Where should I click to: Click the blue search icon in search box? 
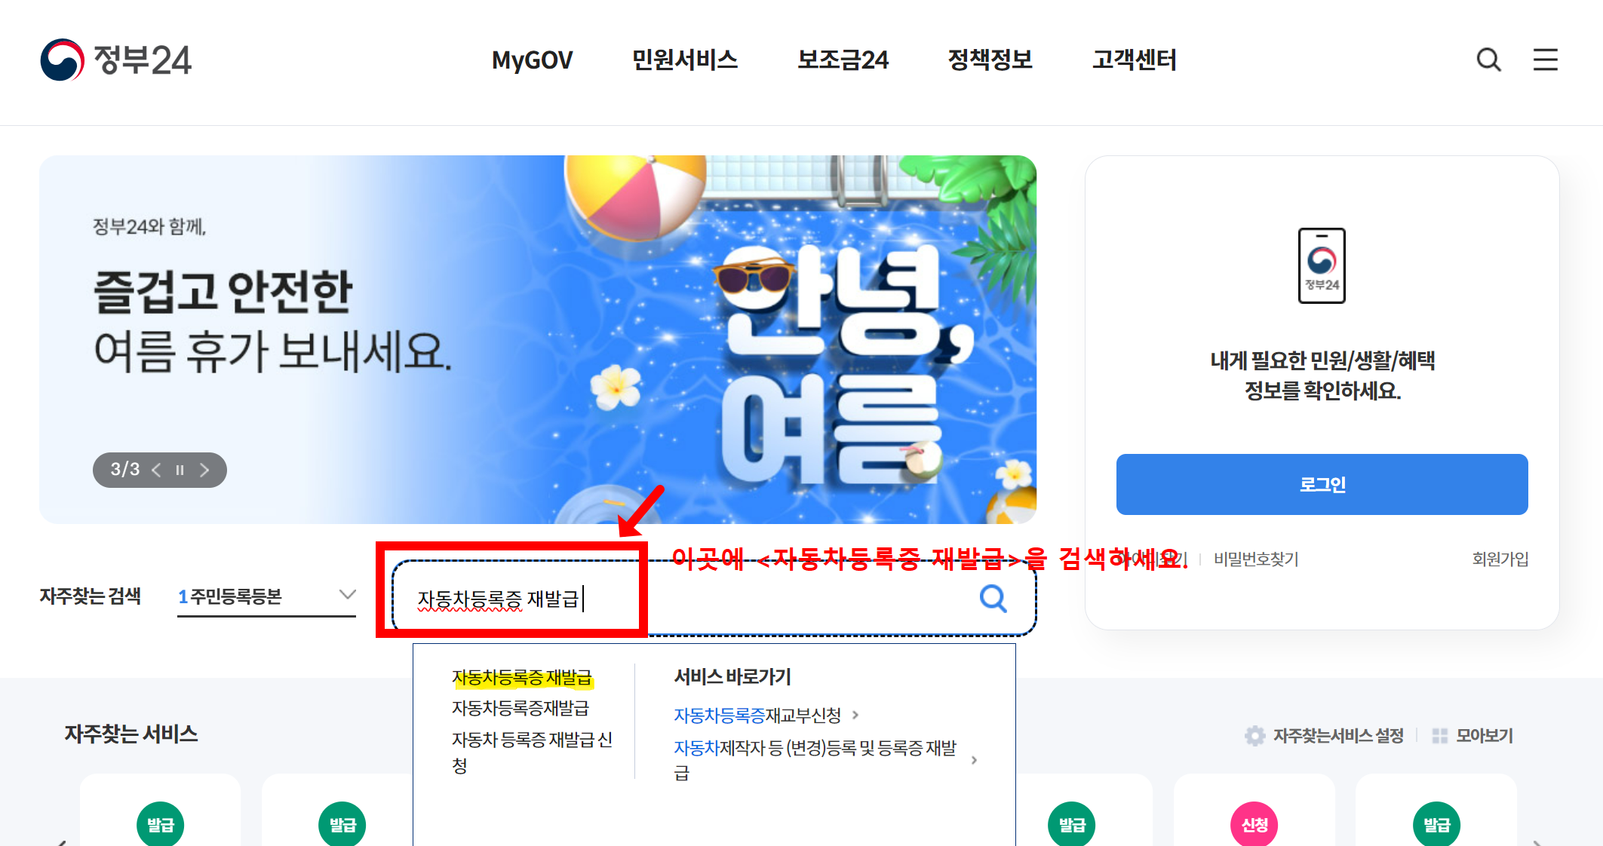993,599
